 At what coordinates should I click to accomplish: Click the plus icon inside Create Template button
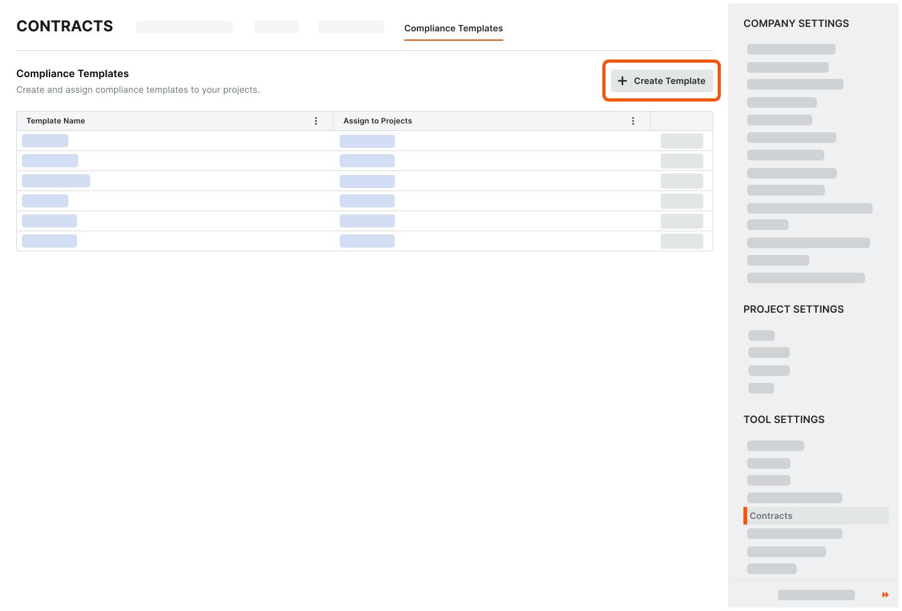[622, 81]
